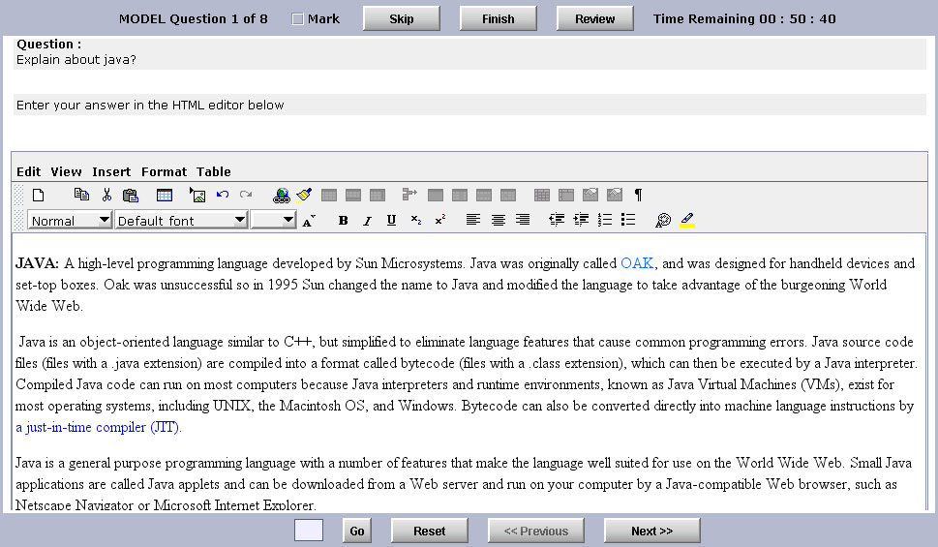This screenshot has height=547, width=938.
Task: Toggle italic formatting
Action: (367, 221)
